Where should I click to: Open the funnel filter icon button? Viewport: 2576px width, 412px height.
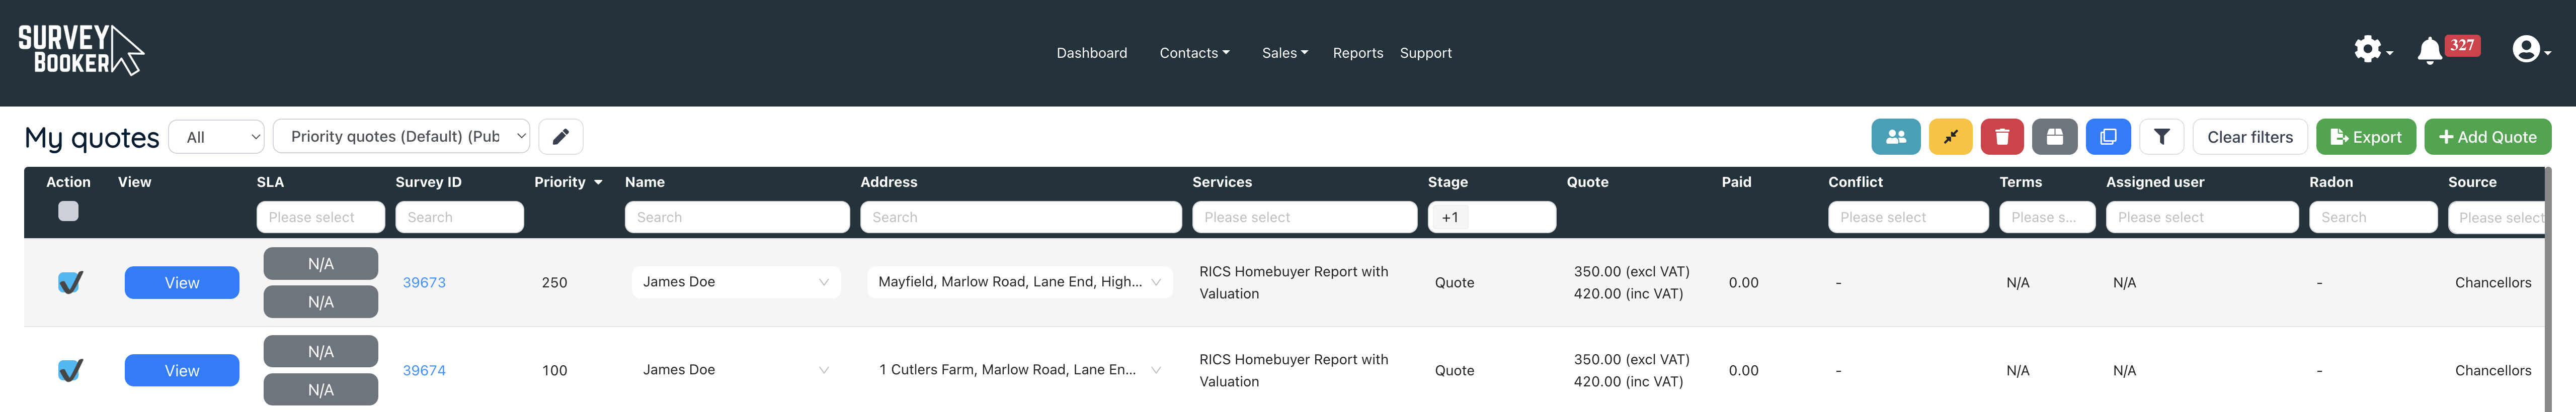(x=2161, y=137)
